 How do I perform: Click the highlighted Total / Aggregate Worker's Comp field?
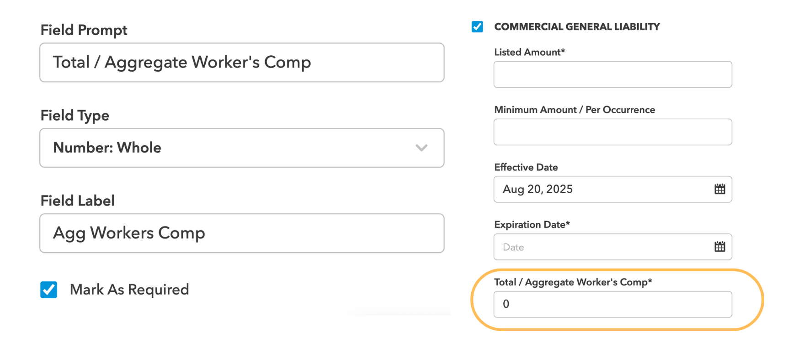coord(612,304)
